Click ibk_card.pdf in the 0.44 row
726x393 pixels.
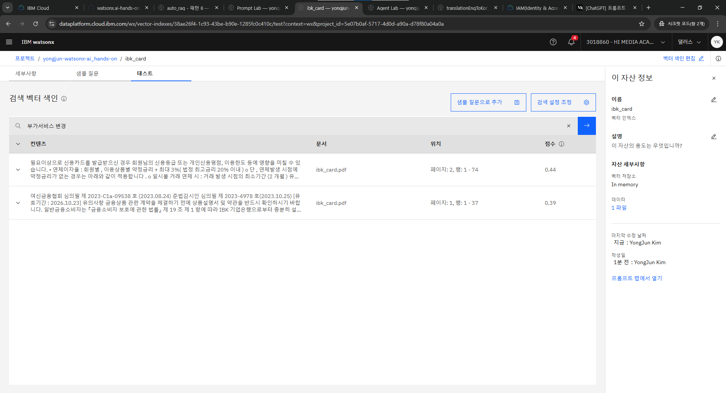click(x=331, y=170)
